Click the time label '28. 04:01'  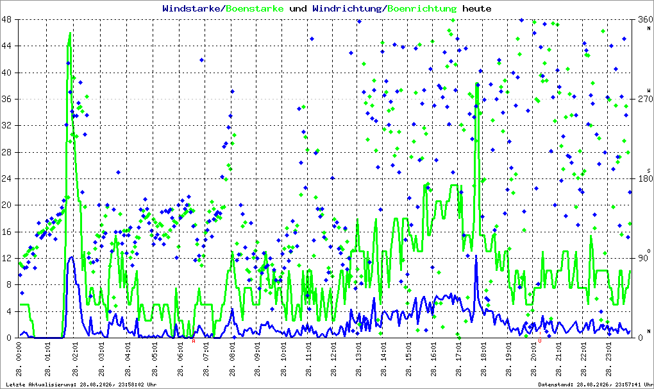click(x=128, y=359)
